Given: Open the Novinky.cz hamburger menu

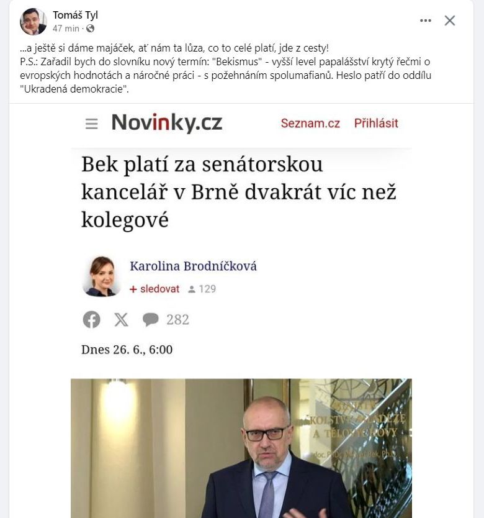Looking at the screenshot, I should (x=91, y=124).
